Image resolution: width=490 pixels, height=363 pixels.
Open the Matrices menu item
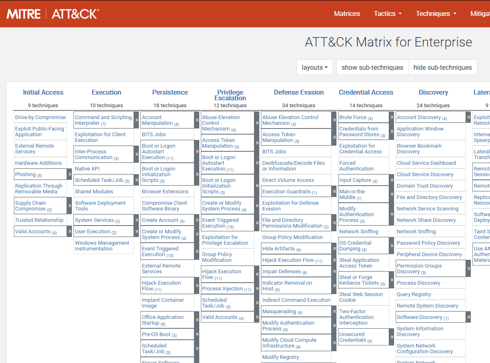click(347, 13)
